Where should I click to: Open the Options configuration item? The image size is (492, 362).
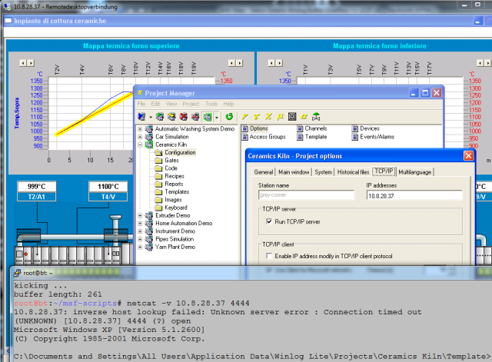click(255, 128)
